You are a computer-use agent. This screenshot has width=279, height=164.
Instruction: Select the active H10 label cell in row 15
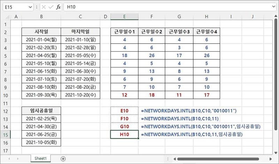point(125,134)
